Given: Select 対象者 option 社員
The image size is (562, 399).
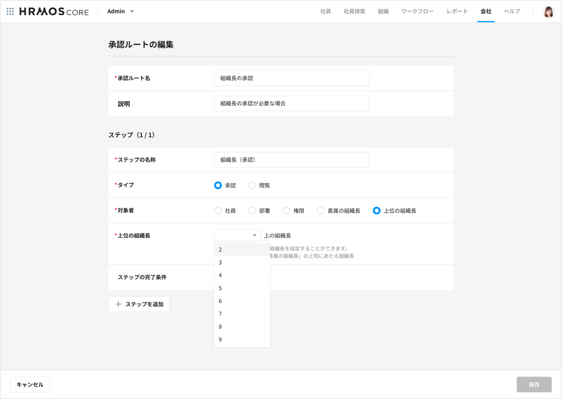Looking at the screenshot, I should 218,210.
